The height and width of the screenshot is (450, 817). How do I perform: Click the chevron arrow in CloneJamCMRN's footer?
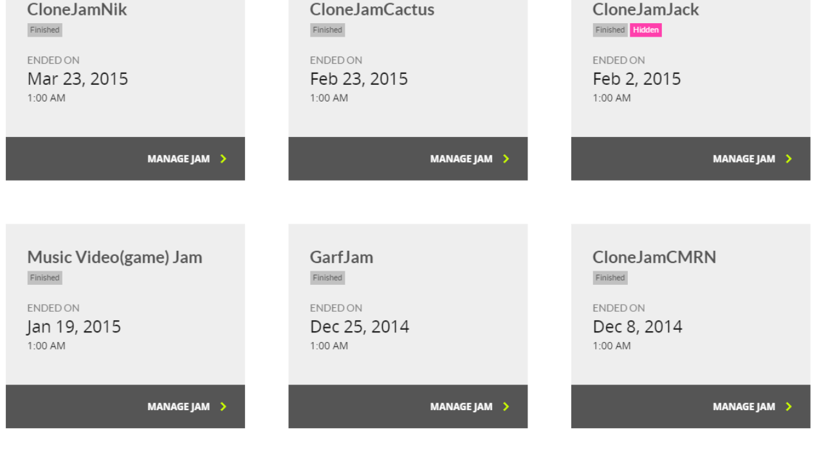[x=789, y=406]
